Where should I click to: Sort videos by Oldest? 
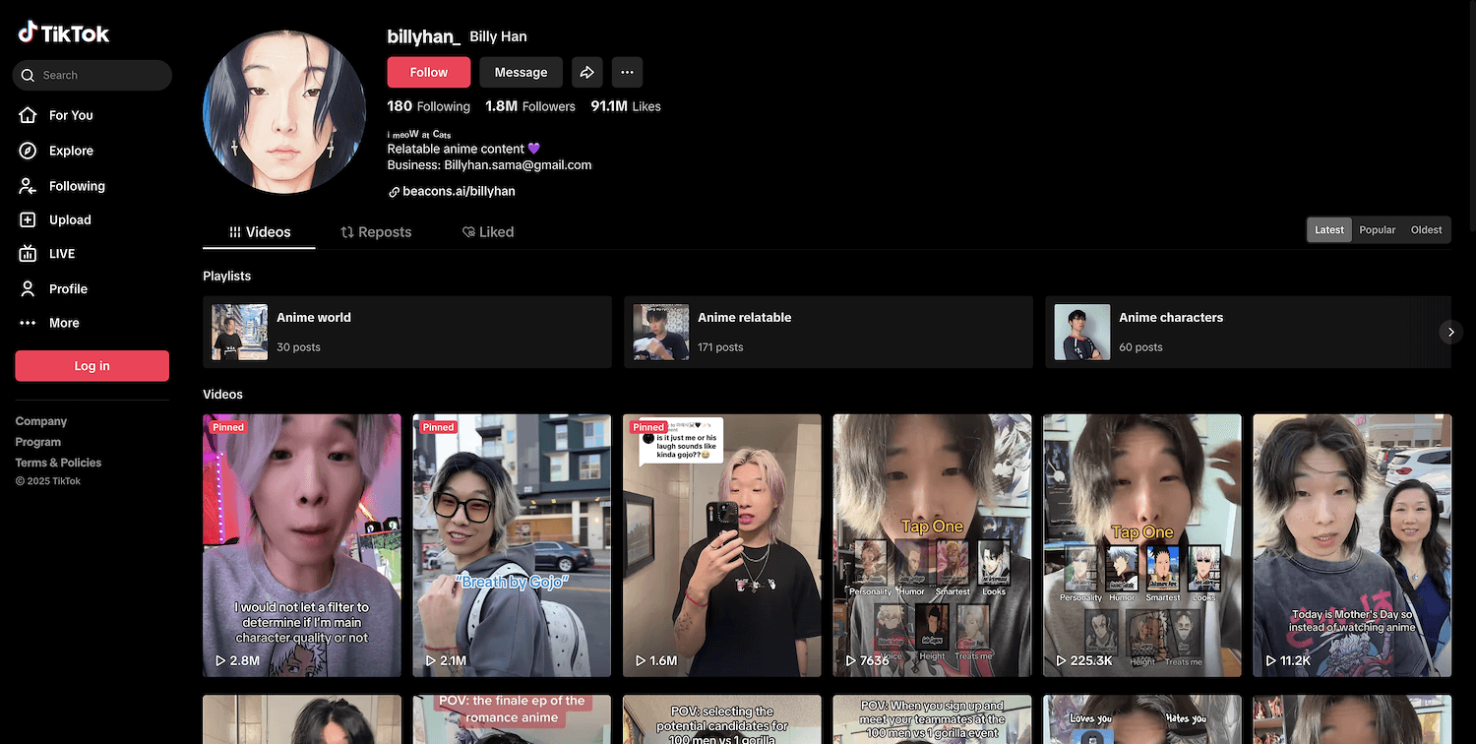(1426, 230)
